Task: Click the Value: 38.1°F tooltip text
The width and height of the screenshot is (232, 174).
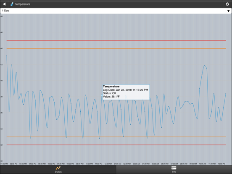Action: [x=111, y=97]
